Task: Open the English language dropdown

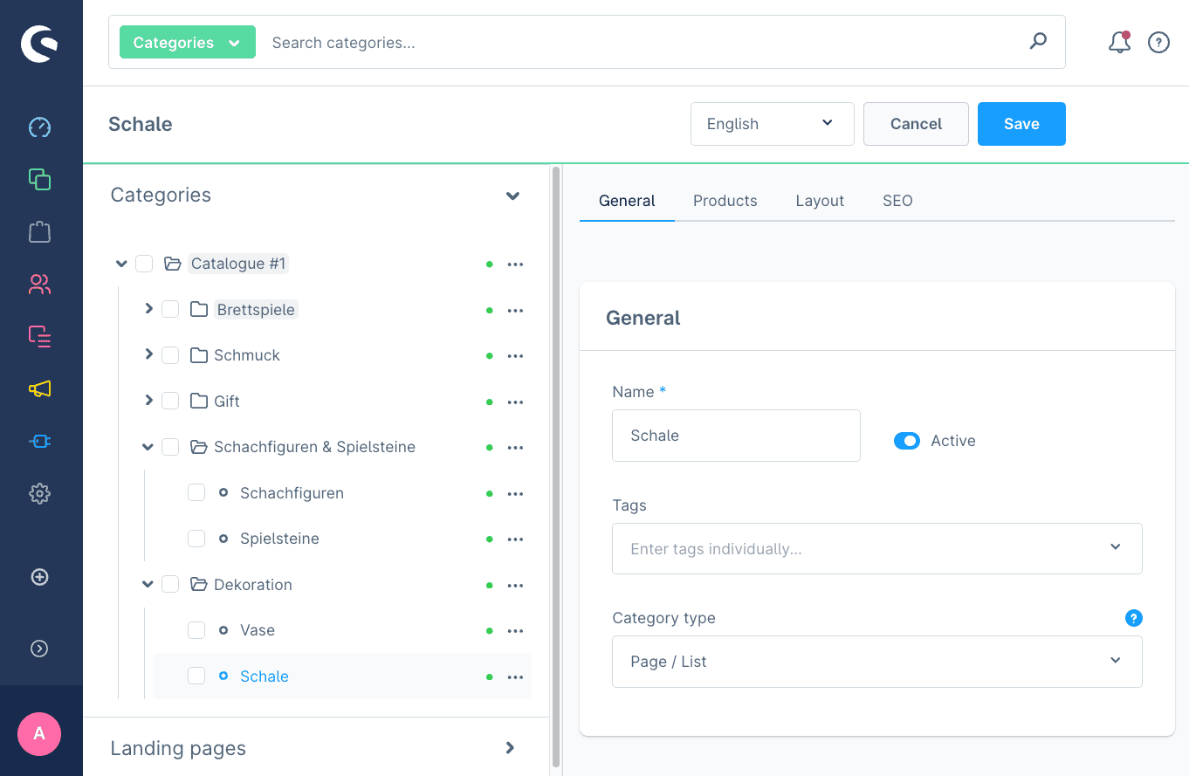Action: click(x=773, y=124)
